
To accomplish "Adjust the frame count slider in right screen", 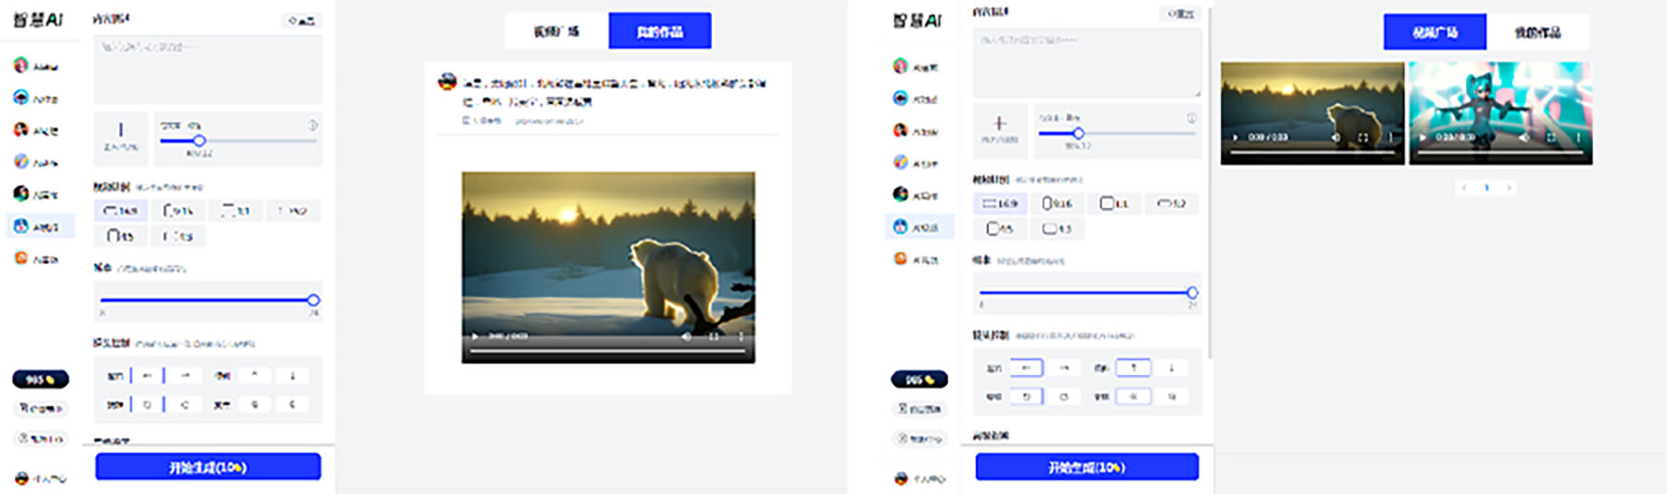I will coord(1086,292).
